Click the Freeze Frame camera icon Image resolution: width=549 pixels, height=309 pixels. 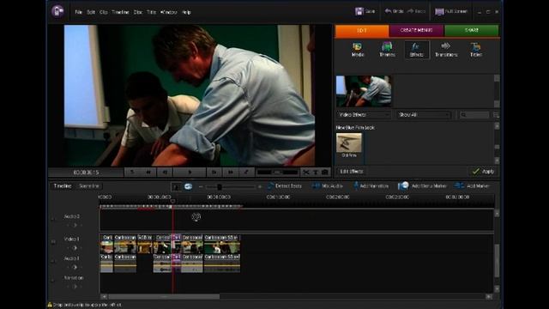[x=325, y=172]
